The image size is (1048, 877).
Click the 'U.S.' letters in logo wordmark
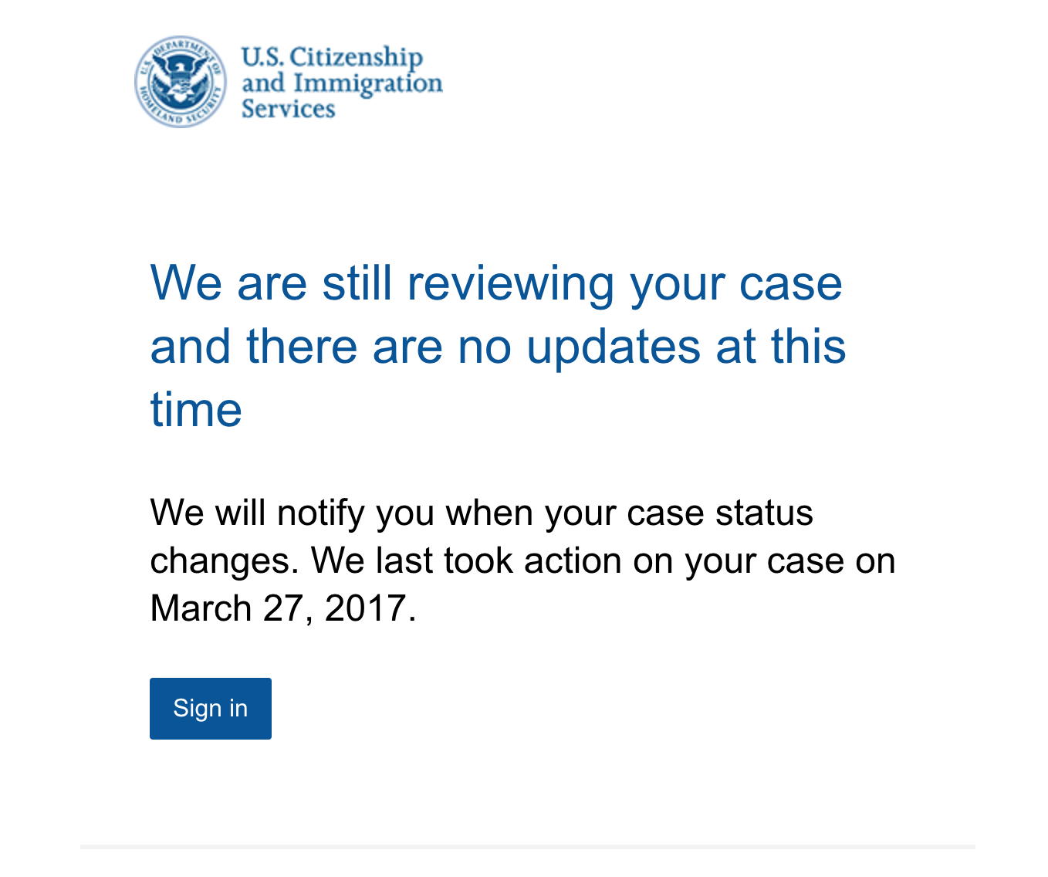262,57
